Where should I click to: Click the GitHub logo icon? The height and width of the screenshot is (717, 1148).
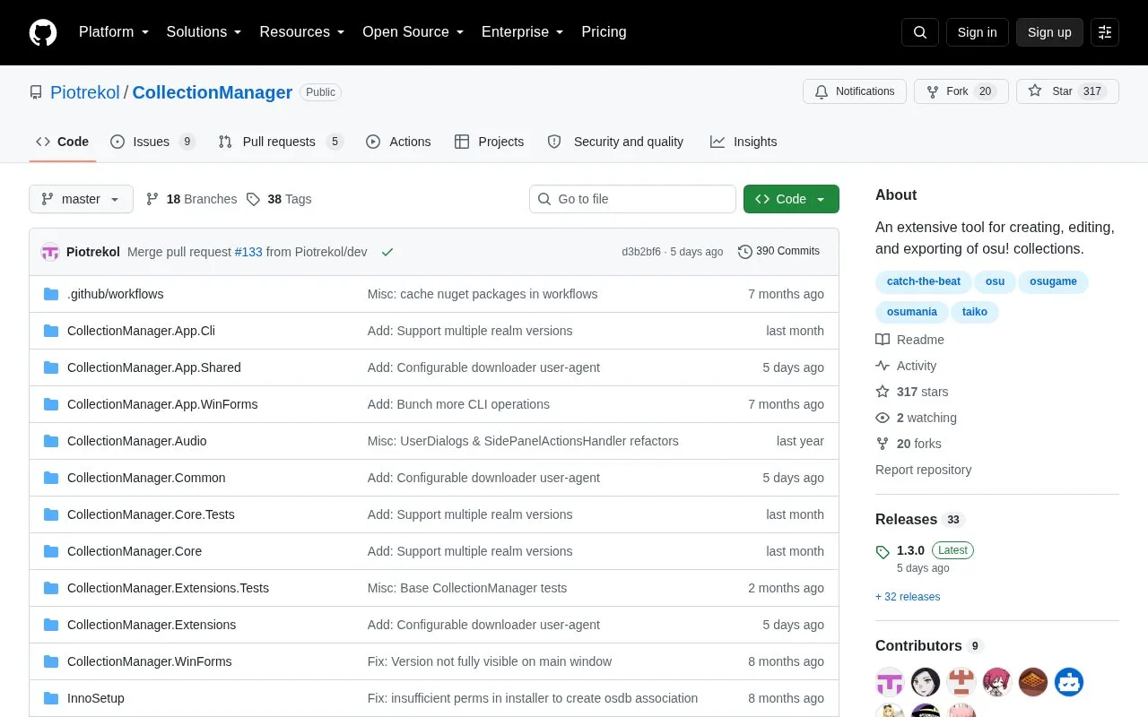[43, 32]
